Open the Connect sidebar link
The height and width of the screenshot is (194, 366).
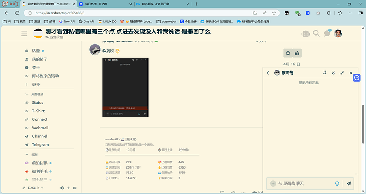40,119
